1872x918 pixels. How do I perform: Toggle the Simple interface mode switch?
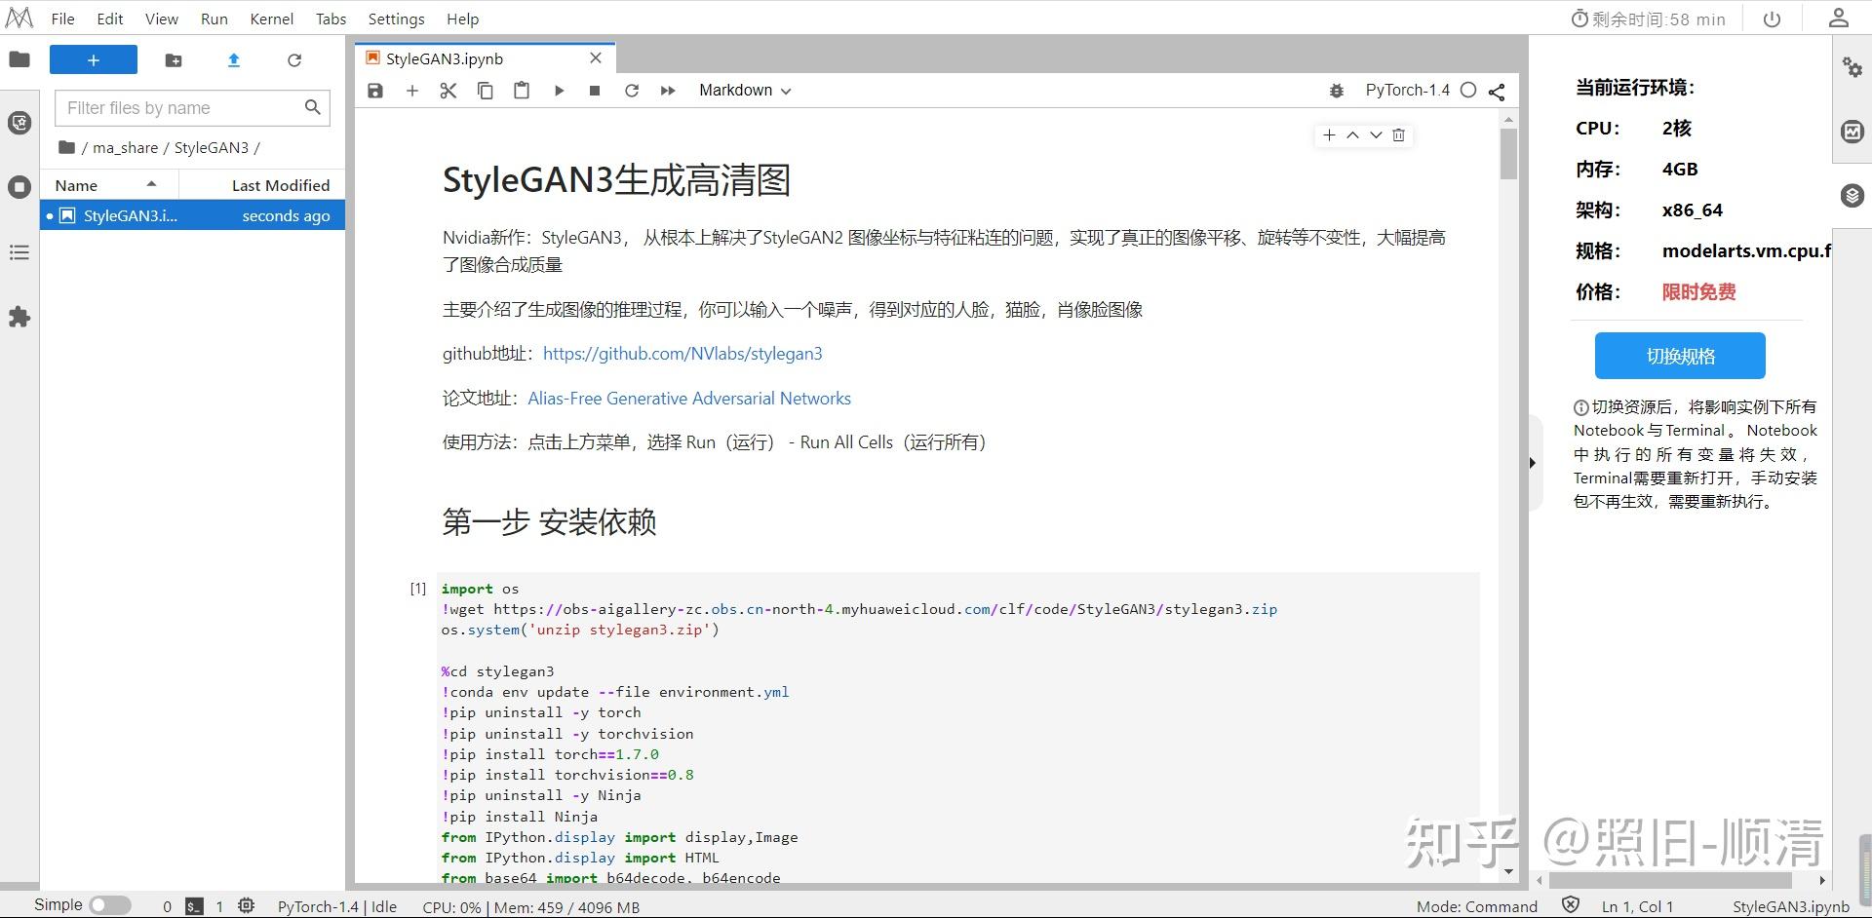click(x=110, y=904)
